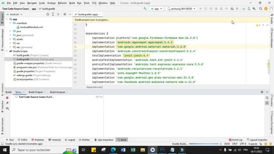
Task: Click the Make Project hammer icon
Action: pos(145,9)
